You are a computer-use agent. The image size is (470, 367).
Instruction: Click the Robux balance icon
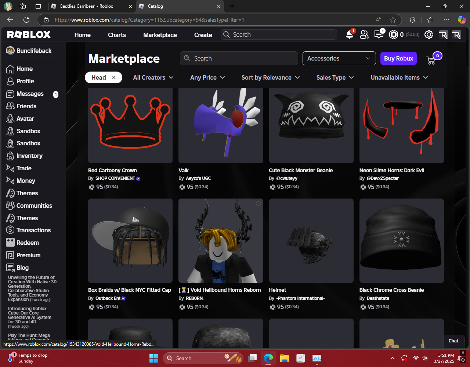(x=394, y=34)
